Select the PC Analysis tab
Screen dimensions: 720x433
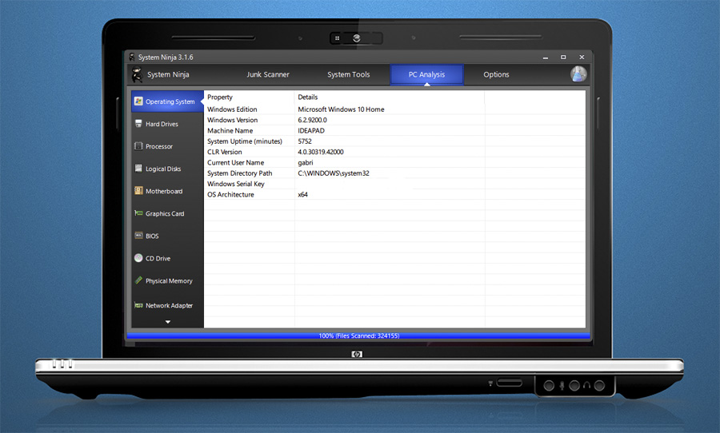[426, 74]
